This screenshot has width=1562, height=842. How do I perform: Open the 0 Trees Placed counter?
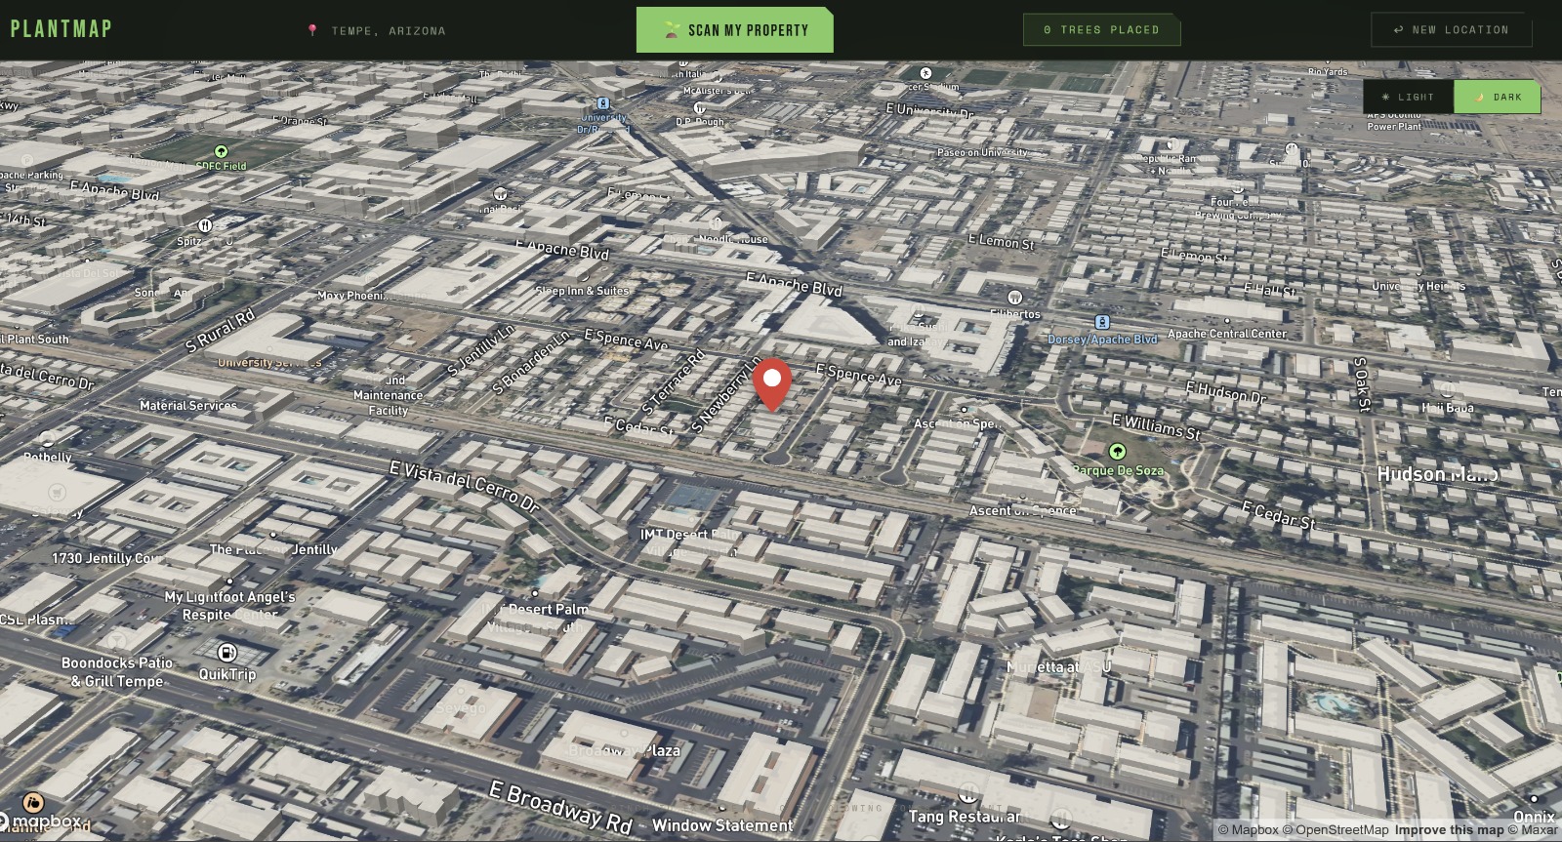[x=1101, y=30]
